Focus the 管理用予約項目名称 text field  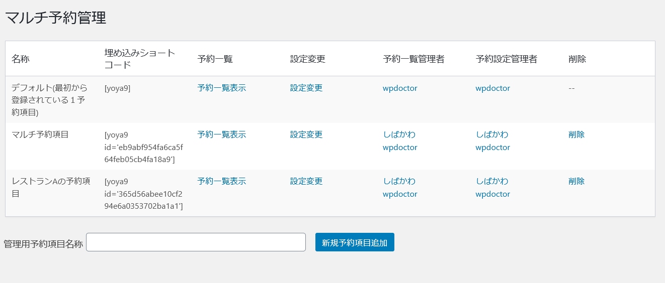point(196,242)
